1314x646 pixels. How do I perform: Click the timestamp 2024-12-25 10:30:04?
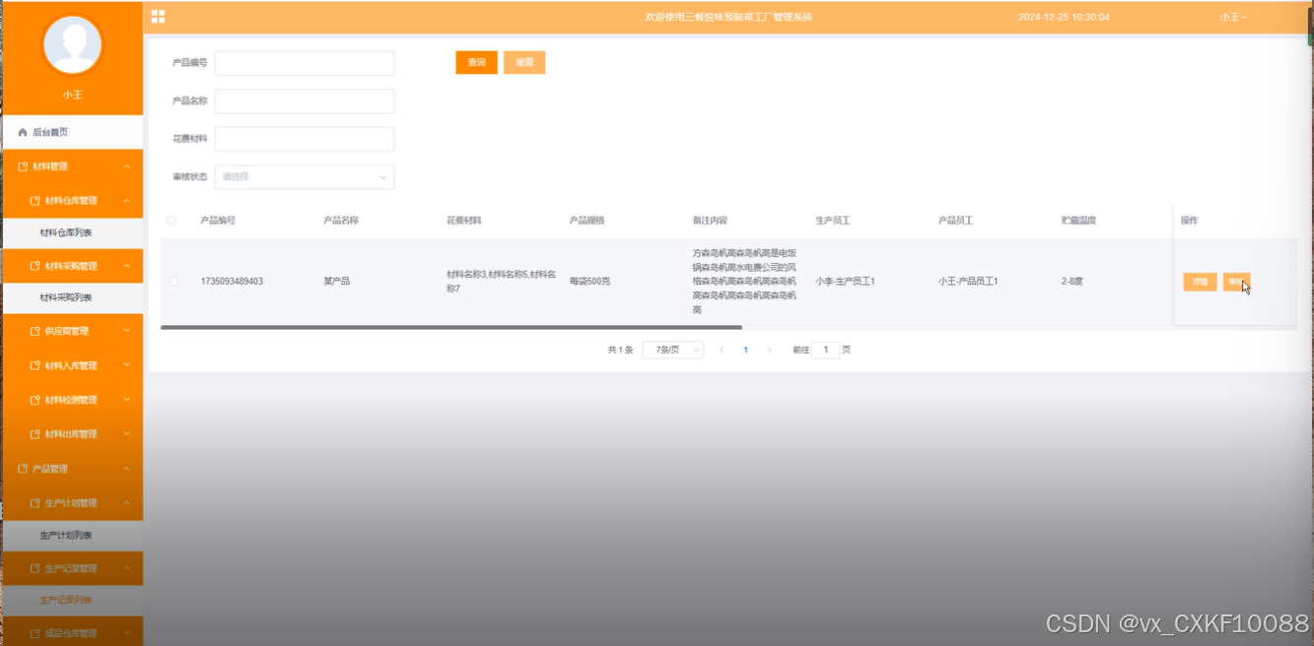[x=1064, y=17]
